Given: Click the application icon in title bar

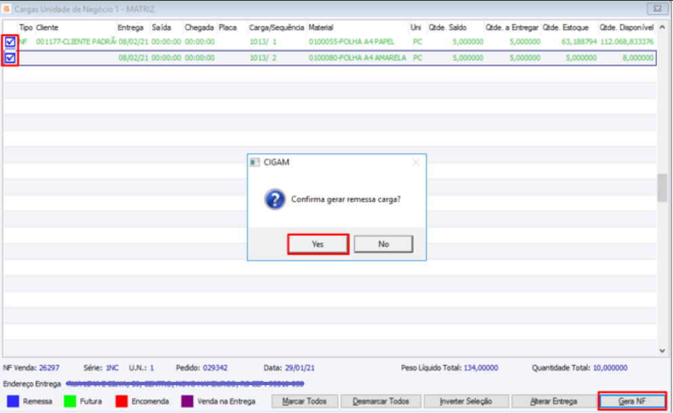Looking at the screenshot, I should click(x=6, y=9).
